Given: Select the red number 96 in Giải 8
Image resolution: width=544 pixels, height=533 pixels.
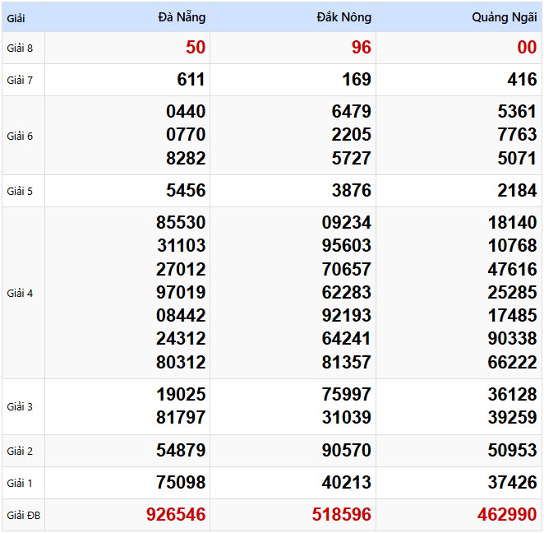Looking at the screenshot, I should tap(362, 48).
